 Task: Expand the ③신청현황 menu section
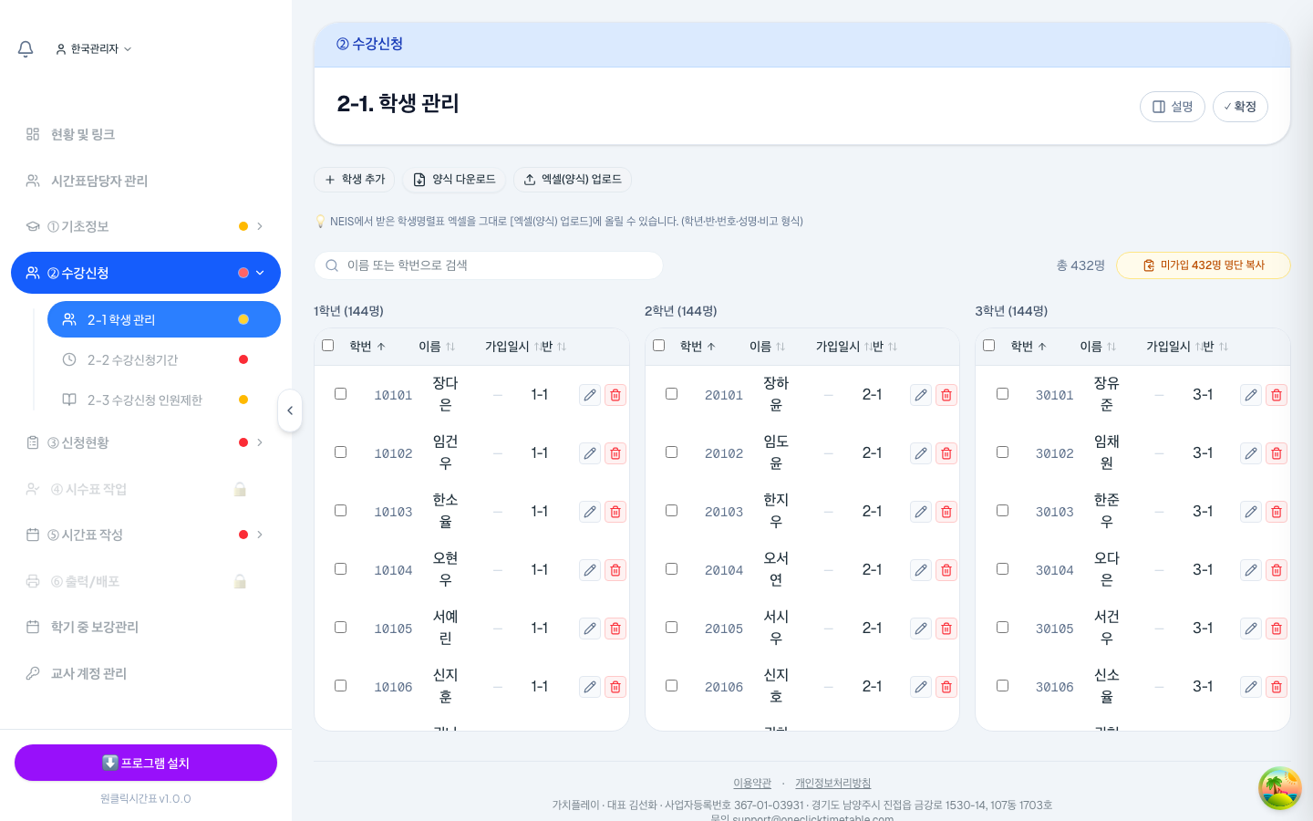146,442
